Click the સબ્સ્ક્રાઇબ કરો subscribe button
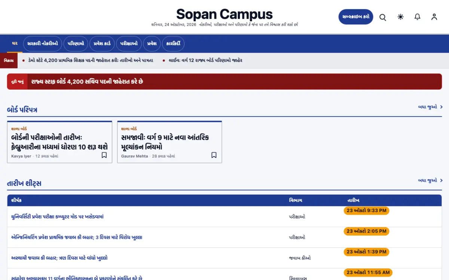This screenshot has height=280, width=449. click(x=356, y=17)
